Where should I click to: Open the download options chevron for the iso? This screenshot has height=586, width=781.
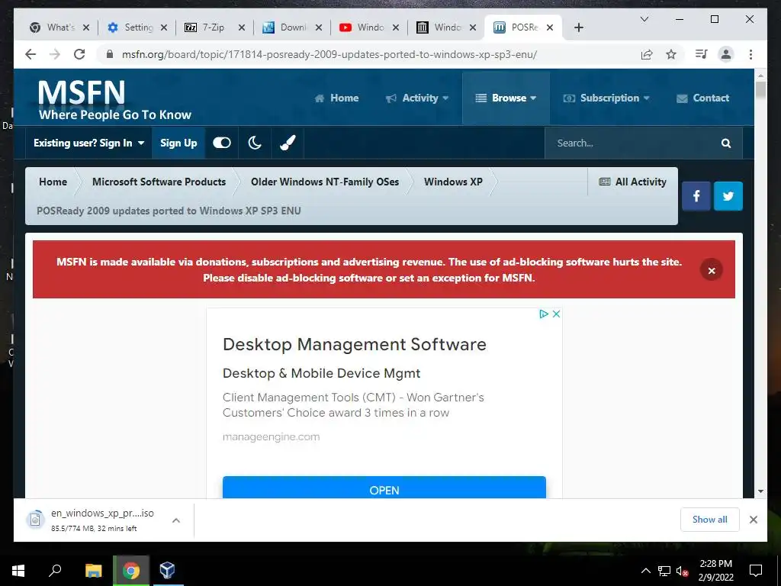click(176, 520)
